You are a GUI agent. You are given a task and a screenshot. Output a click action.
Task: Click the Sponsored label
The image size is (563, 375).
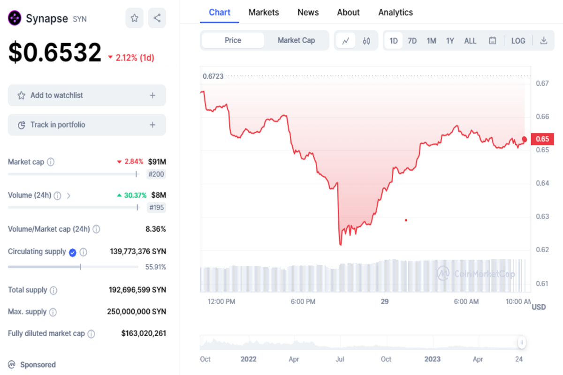pyautogui.click(x=38, y=365)
